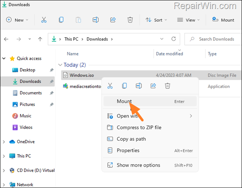Click the Share icon in the context menu
The width and height of the screenshot is (242, 188).
point(153,86)
